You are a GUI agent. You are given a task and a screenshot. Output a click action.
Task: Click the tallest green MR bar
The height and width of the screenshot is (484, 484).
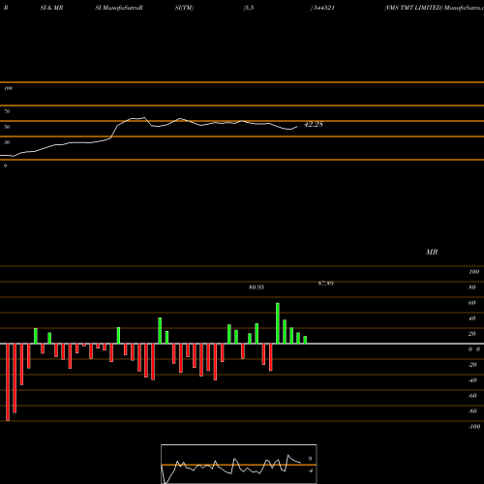tap(278, 323)
